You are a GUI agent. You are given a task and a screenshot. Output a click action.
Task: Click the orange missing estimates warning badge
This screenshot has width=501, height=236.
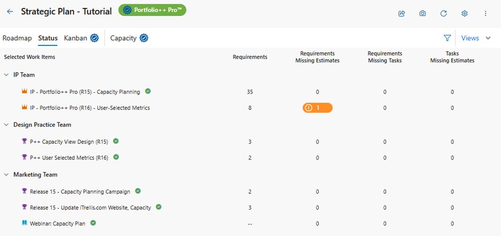pyautogui.click(x=317, y=108)
